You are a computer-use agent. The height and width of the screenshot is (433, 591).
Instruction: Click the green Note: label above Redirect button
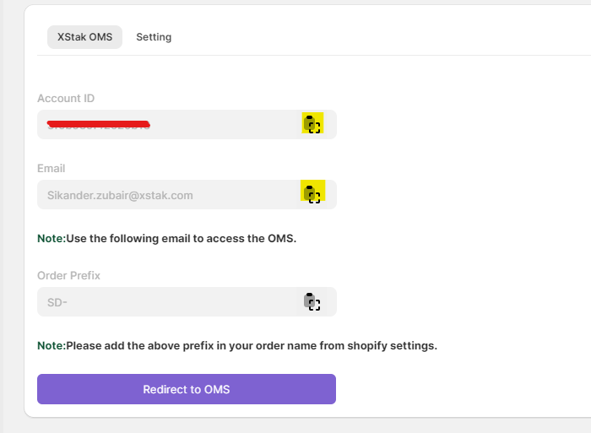(x=52, y=345)
